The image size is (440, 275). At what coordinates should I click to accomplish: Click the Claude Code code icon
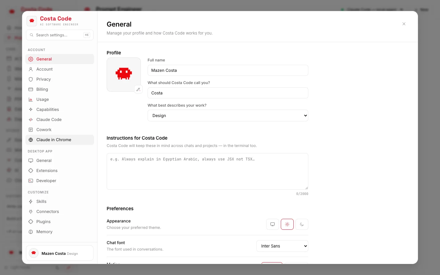[x=31, y=119]
